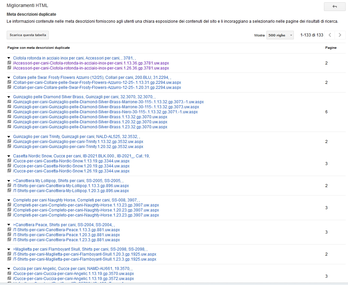
Task: Click the Meta descrizioni duplicate subheading
Action: point(31,14)
